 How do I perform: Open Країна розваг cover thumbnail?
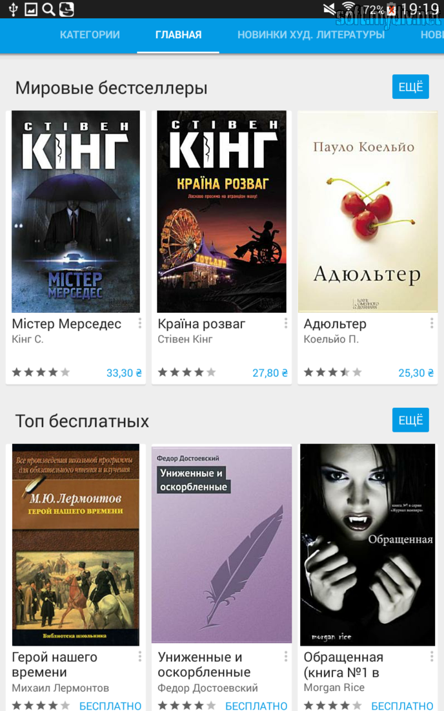click(222, 211)
